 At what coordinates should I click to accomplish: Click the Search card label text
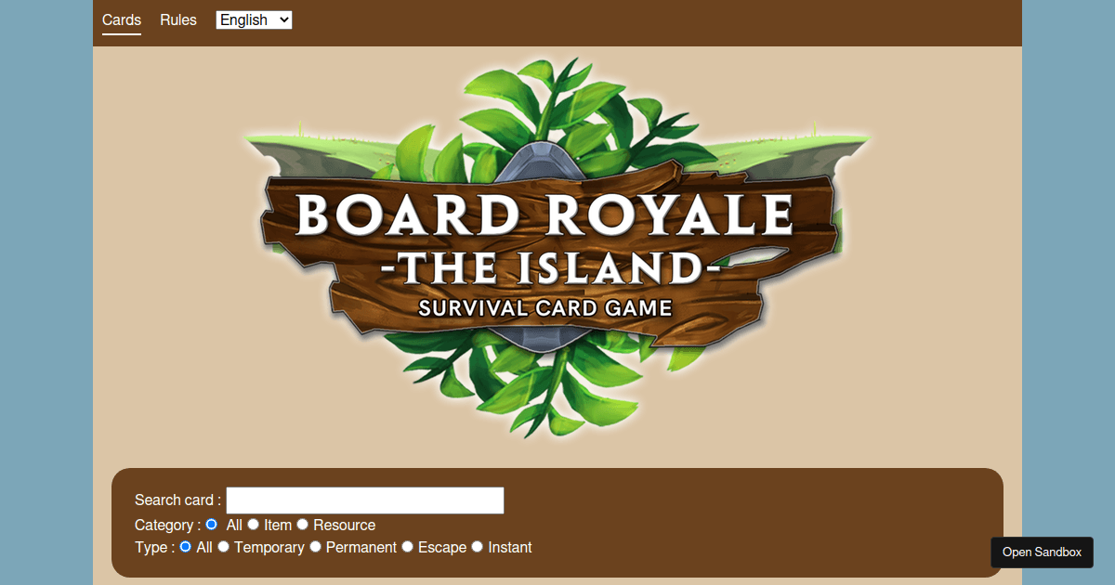click(177, 500)
